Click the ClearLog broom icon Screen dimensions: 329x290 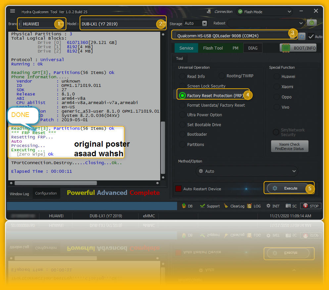tap(226, 206)
